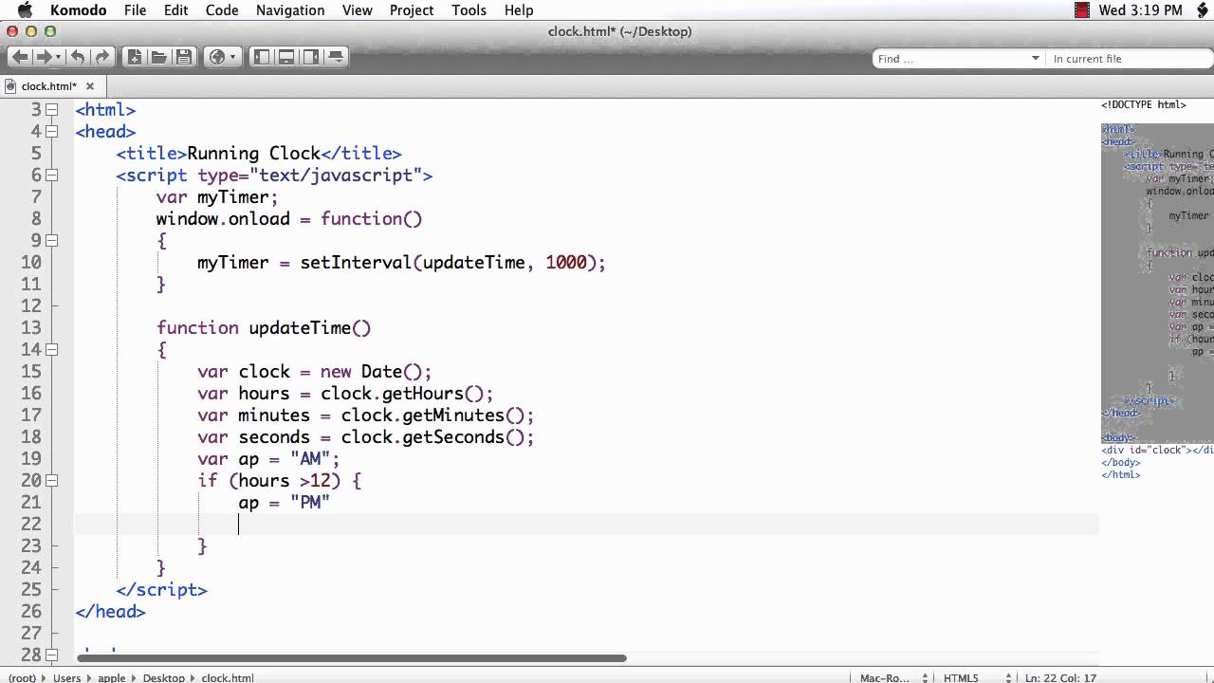Viewport: 1214px width, 683px height.
Task: Click the Redo curved arrow icon
Action: point(101,57)
